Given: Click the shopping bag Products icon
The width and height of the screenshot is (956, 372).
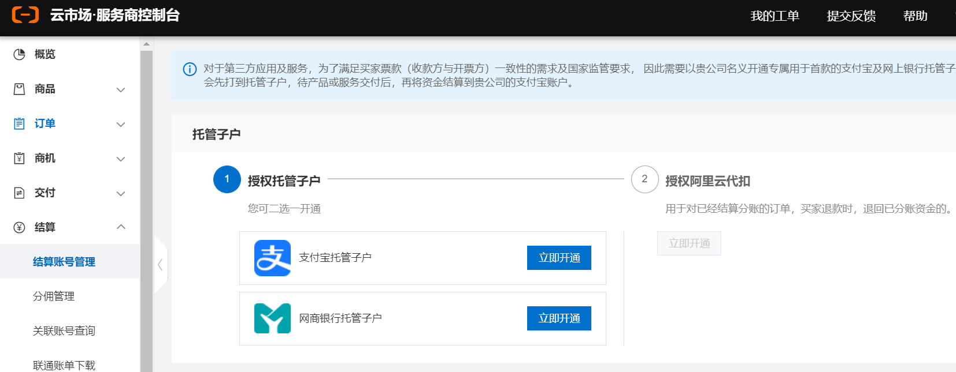Looking at the screenshot, I should click(x=20, y=89).
